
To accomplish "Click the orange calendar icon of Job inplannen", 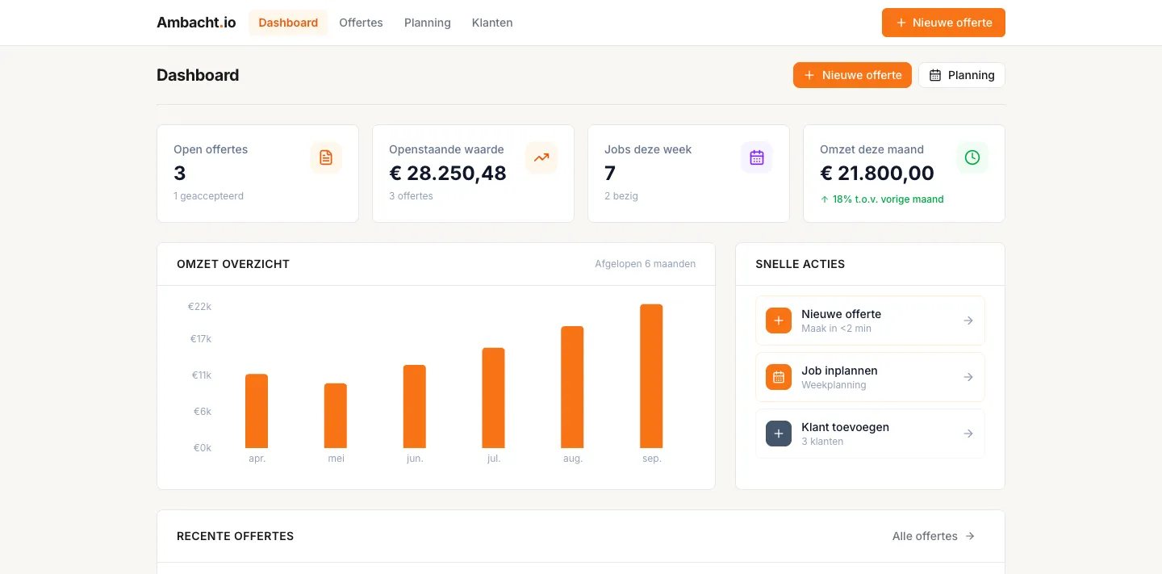I will coord(779,377).
